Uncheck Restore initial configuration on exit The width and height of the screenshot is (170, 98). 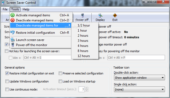pyautogui.click(x=7, y=73)
